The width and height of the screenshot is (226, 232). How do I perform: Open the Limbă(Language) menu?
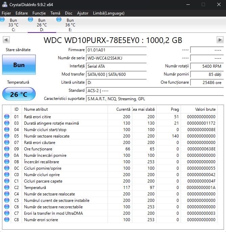[x=109, y=13]
